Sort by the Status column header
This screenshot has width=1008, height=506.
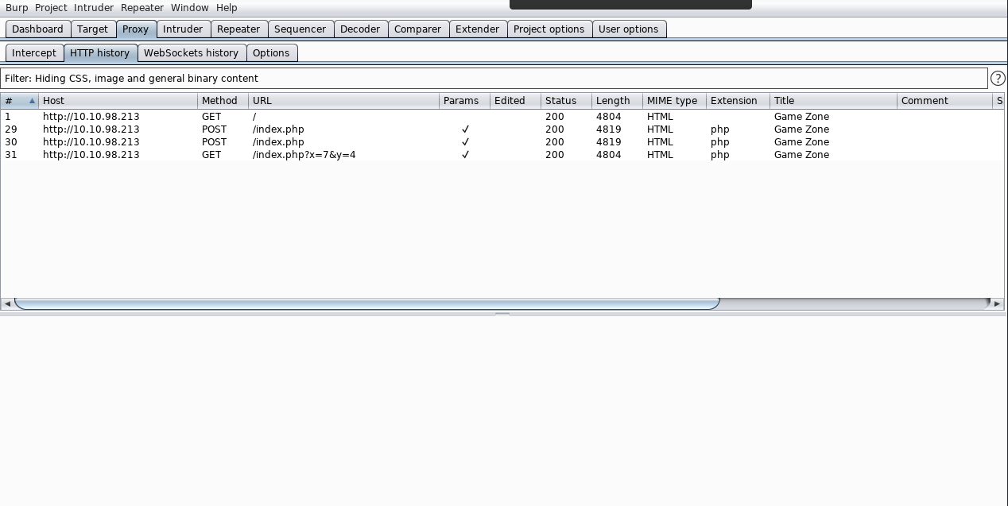[567, 101]
